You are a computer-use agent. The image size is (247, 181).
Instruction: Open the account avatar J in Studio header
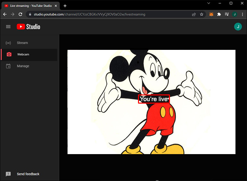(x=238, y=27)
